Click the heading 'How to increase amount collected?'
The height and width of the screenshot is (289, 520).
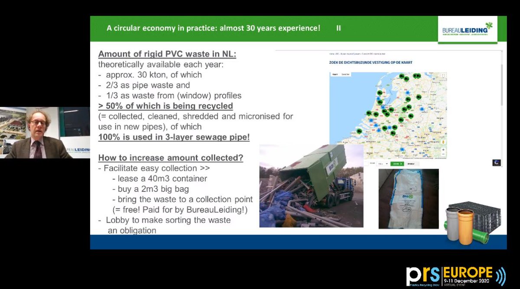point(171,158)
